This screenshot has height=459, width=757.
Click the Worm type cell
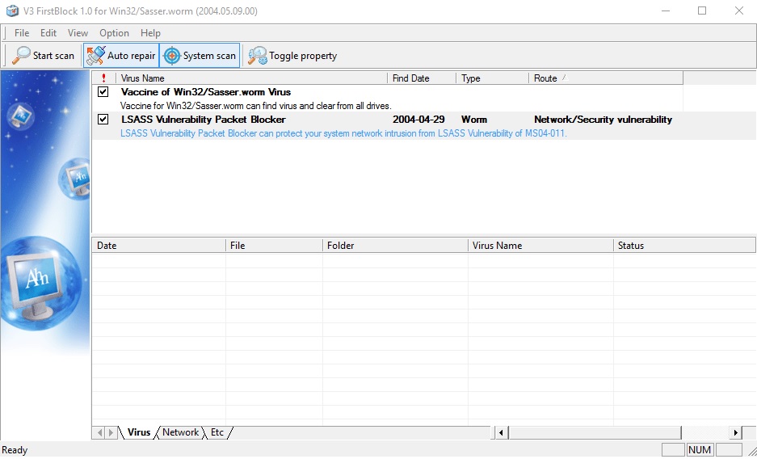(x=474, y=120)
